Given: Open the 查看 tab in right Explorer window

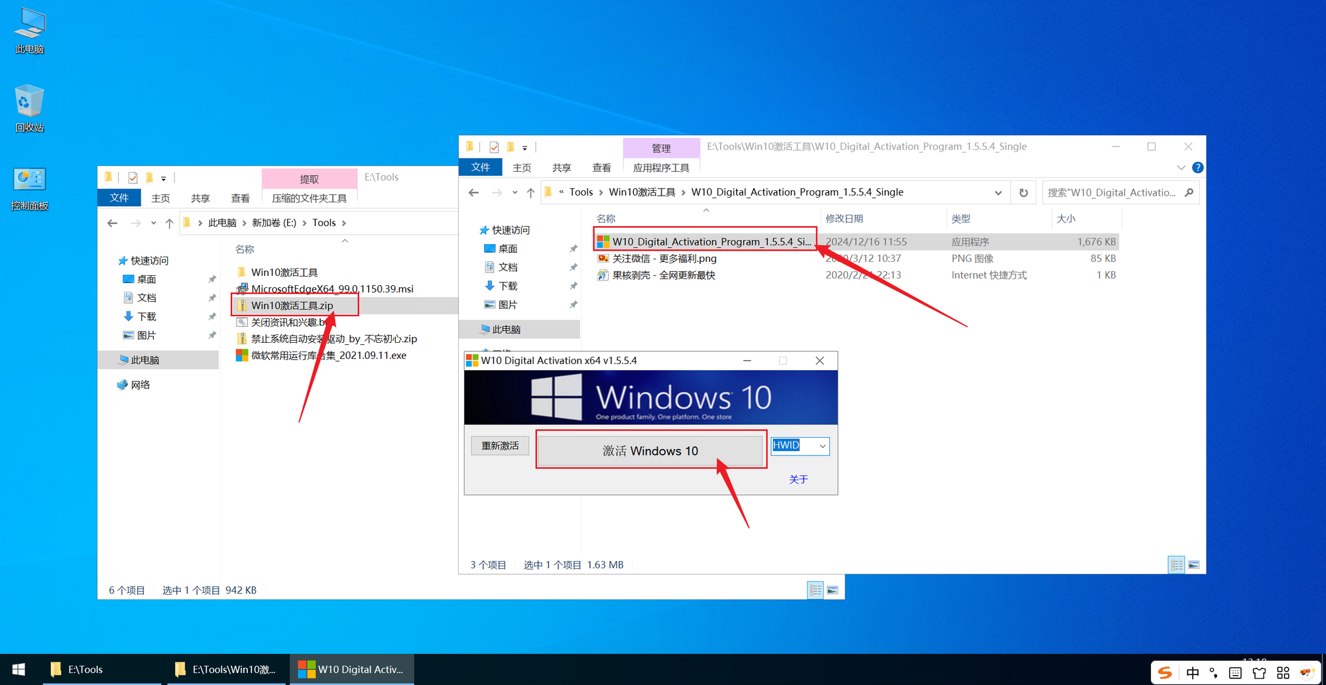Looking at the screenshot, I should [x=601, y=168].
